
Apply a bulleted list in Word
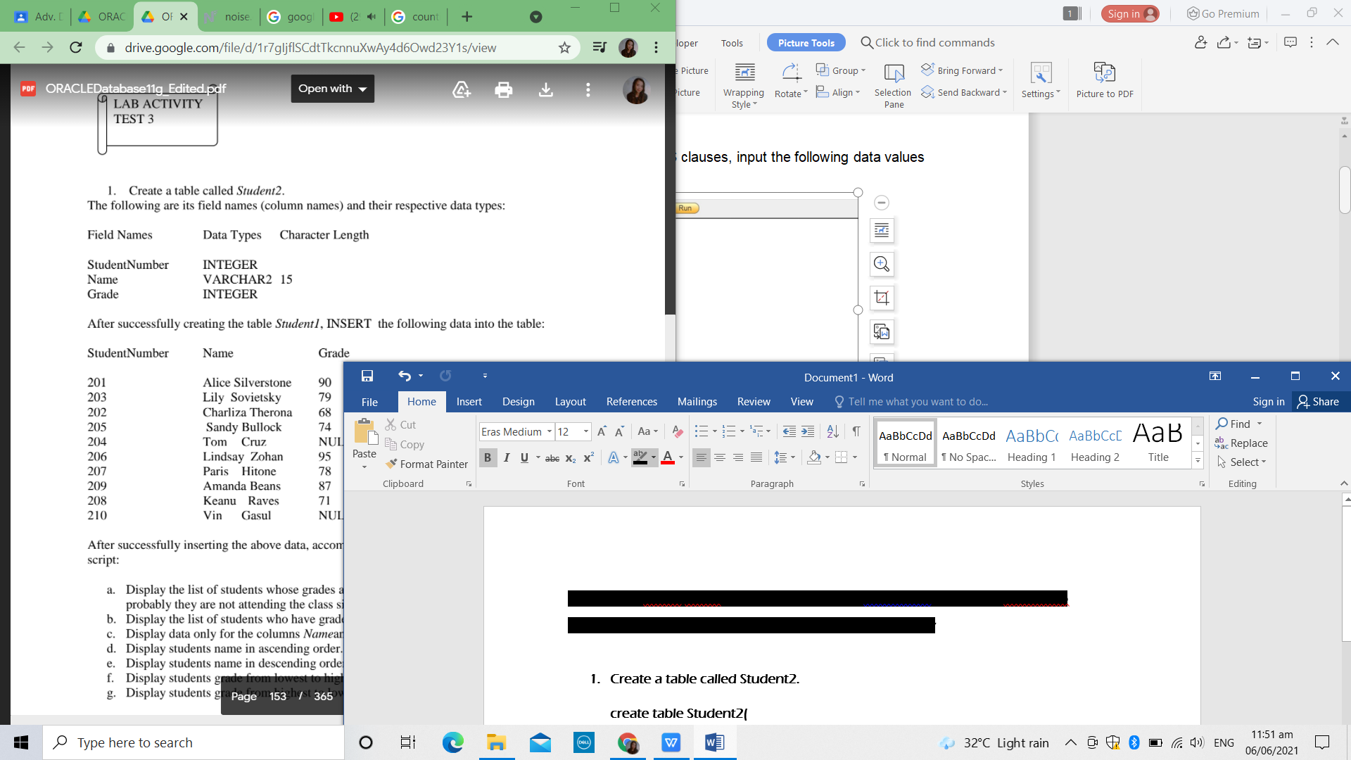pyautogui.click(x=701, y=431)
